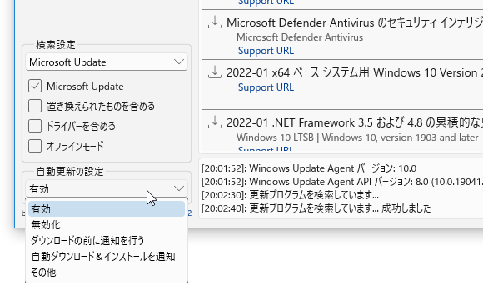
Task: Click the 2022-01 .NET Framework 3.5 および 4.8 entry
Action: [355, 122]
